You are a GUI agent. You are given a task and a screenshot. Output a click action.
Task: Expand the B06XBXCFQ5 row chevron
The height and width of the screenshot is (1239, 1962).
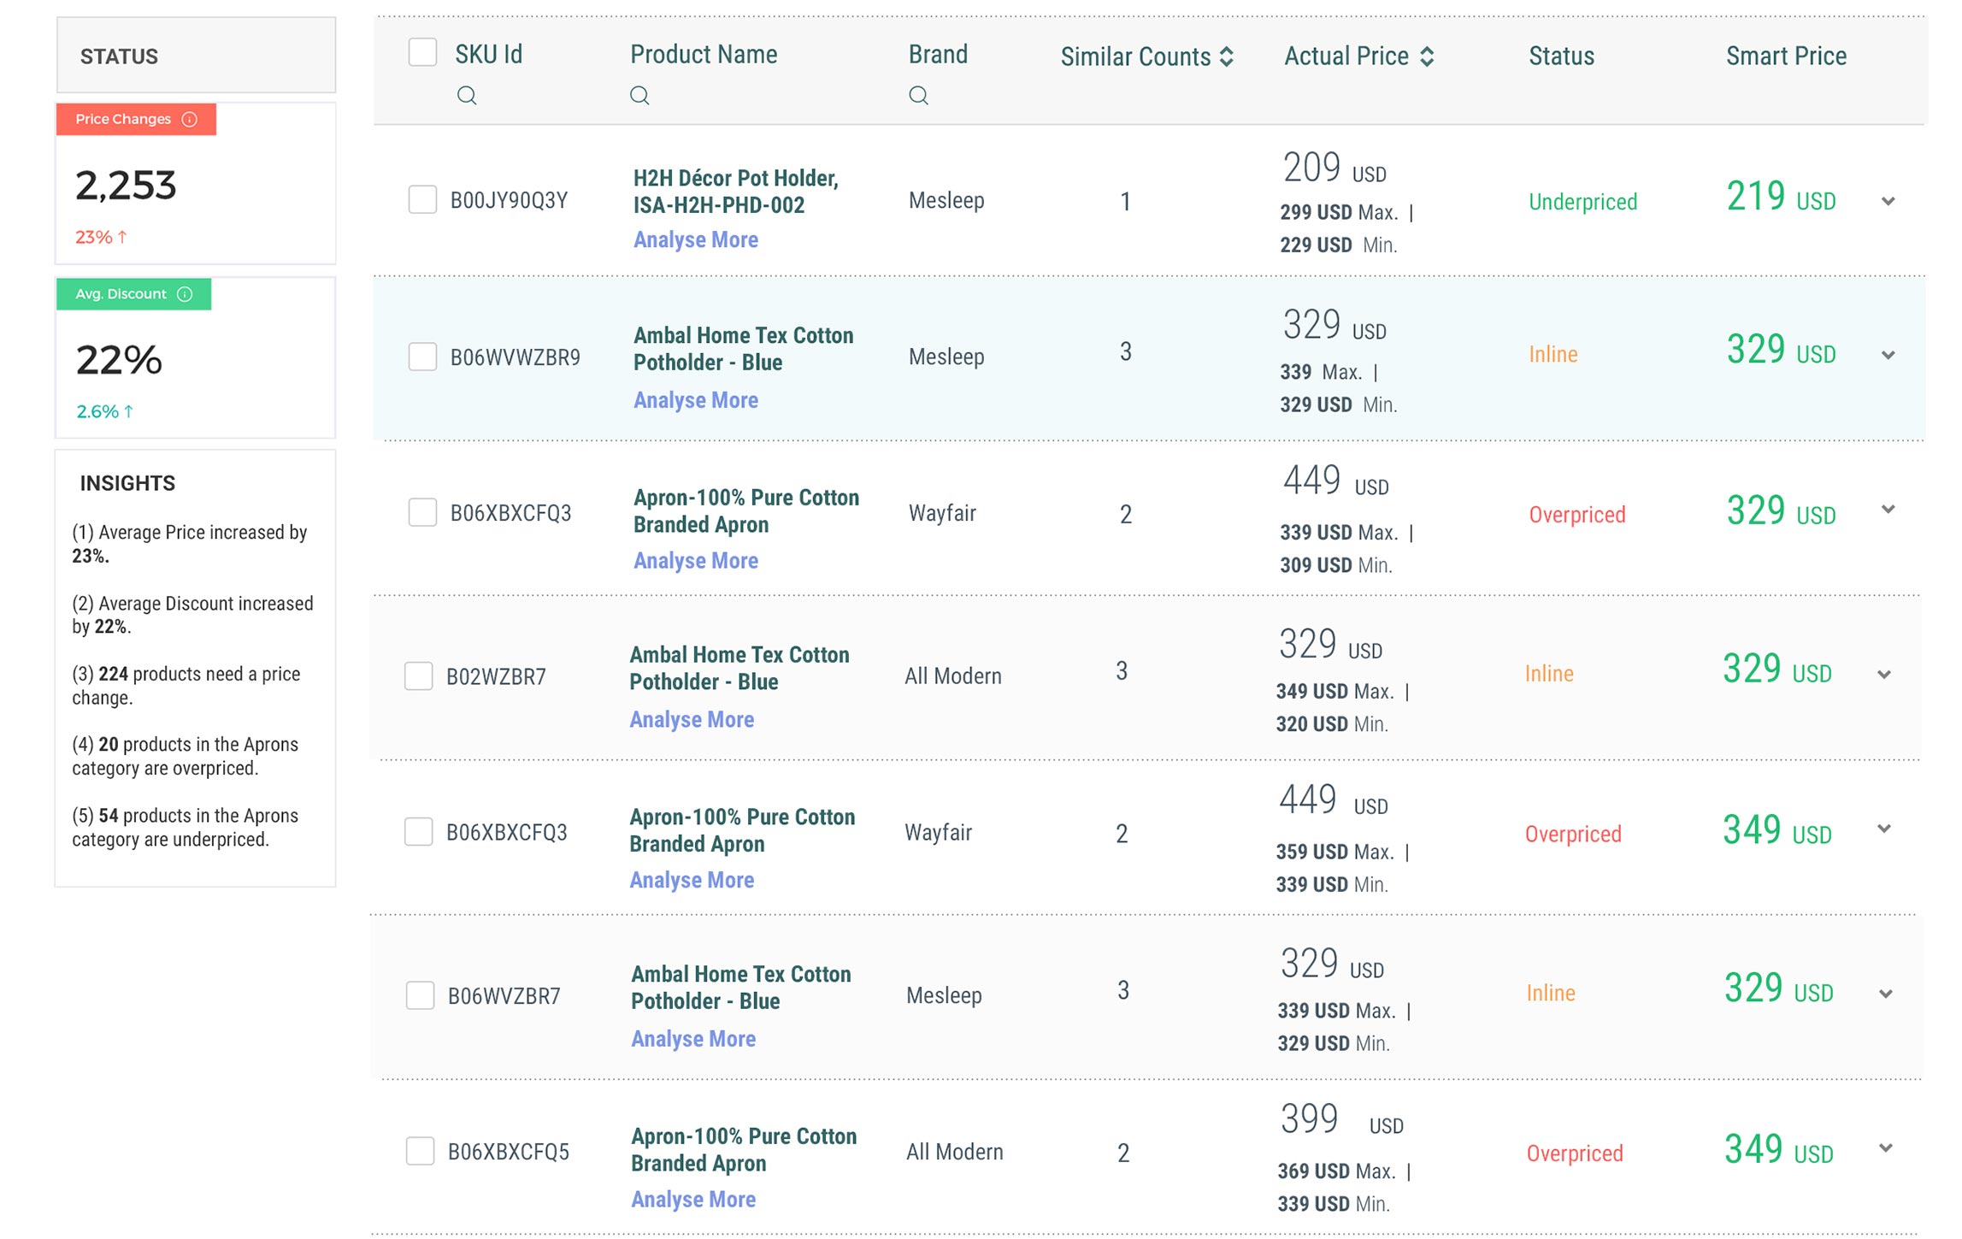(1886, 1148)
